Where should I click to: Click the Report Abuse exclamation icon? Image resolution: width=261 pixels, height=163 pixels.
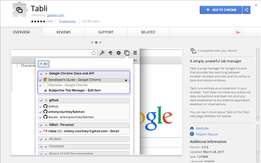pyautogui.click(x=192, y=134)
